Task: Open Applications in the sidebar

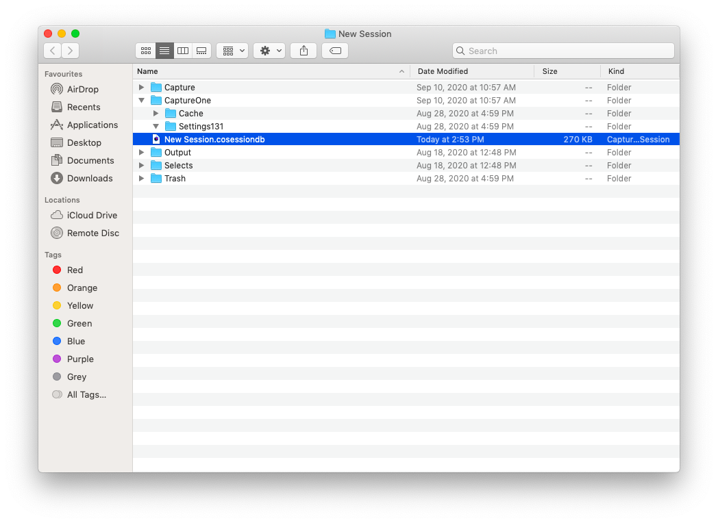Action: (x=84, y=125)
